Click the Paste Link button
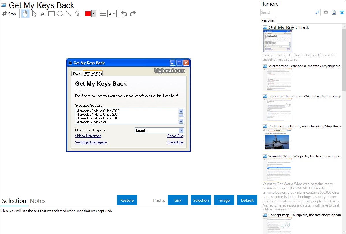Image resolution: width=346 pixels, height=234 pixels. point(178,200)
